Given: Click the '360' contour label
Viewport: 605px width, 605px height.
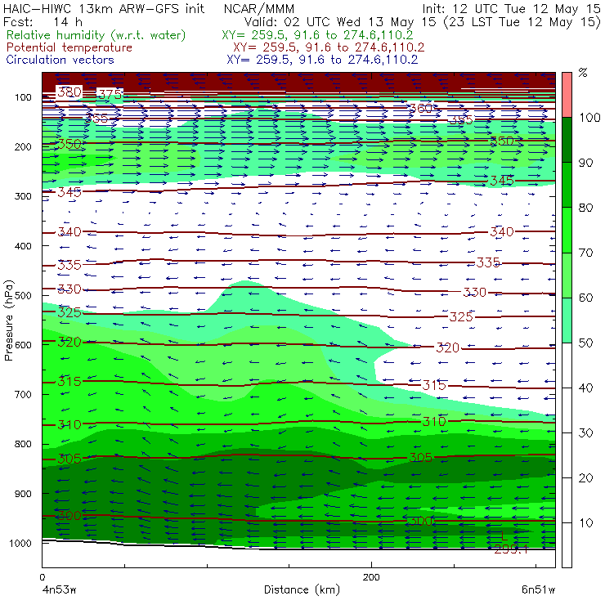Looking at the screenshot, I should click(421, 109).
